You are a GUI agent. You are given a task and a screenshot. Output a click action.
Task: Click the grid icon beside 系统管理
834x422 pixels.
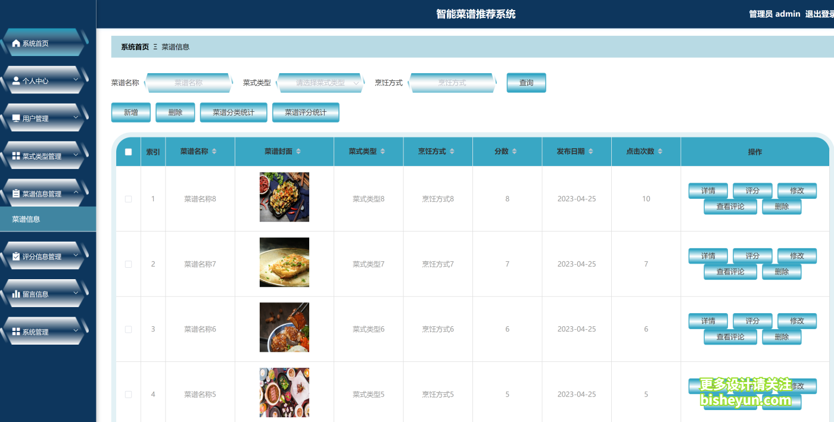16,331
